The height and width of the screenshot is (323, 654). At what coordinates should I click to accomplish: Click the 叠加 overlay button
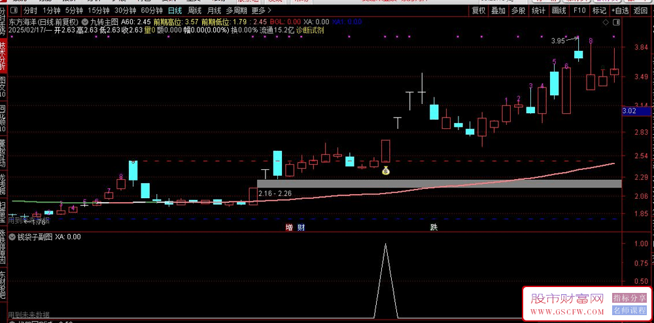pos(498,10)
